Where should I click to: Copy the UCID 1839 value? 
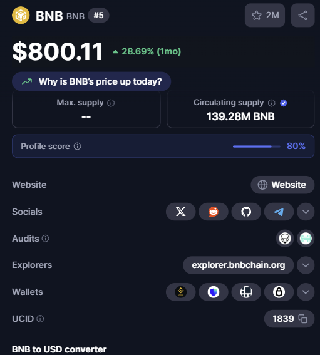[x=303, y=319]
